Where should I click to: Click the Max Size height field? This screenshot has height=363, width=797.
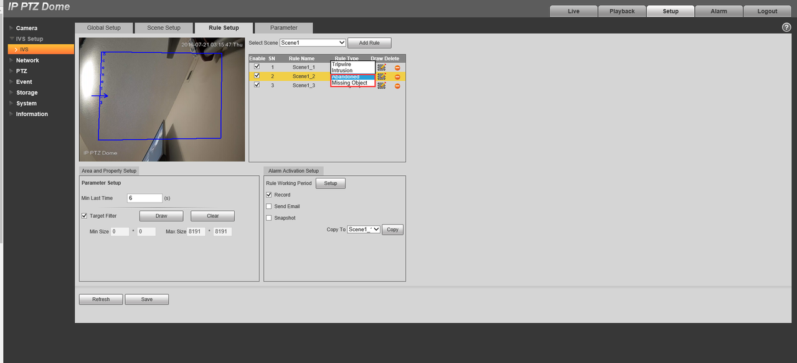tap(222, 231)
